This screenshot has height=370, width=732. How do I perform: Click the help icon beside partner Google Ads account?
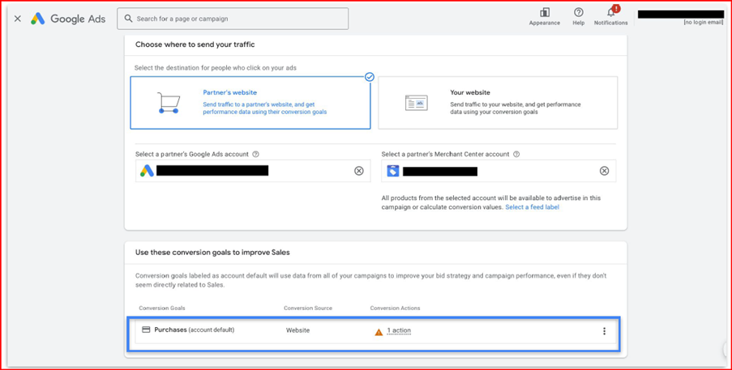tap(256, 154)
